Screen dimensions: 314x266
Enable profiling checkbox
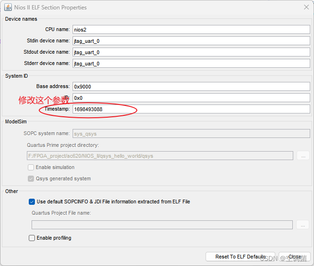[x=32, y=238]
